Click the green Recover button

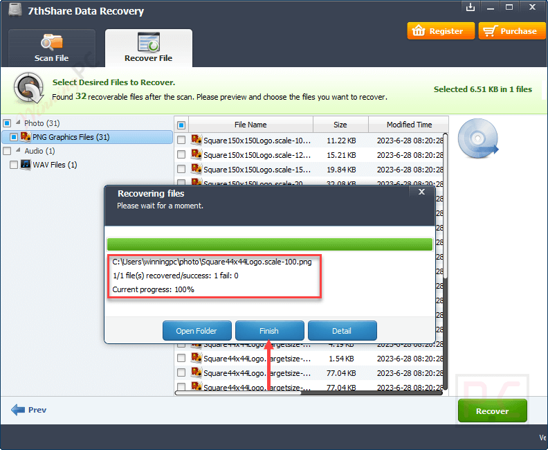[x=492, y=411]
